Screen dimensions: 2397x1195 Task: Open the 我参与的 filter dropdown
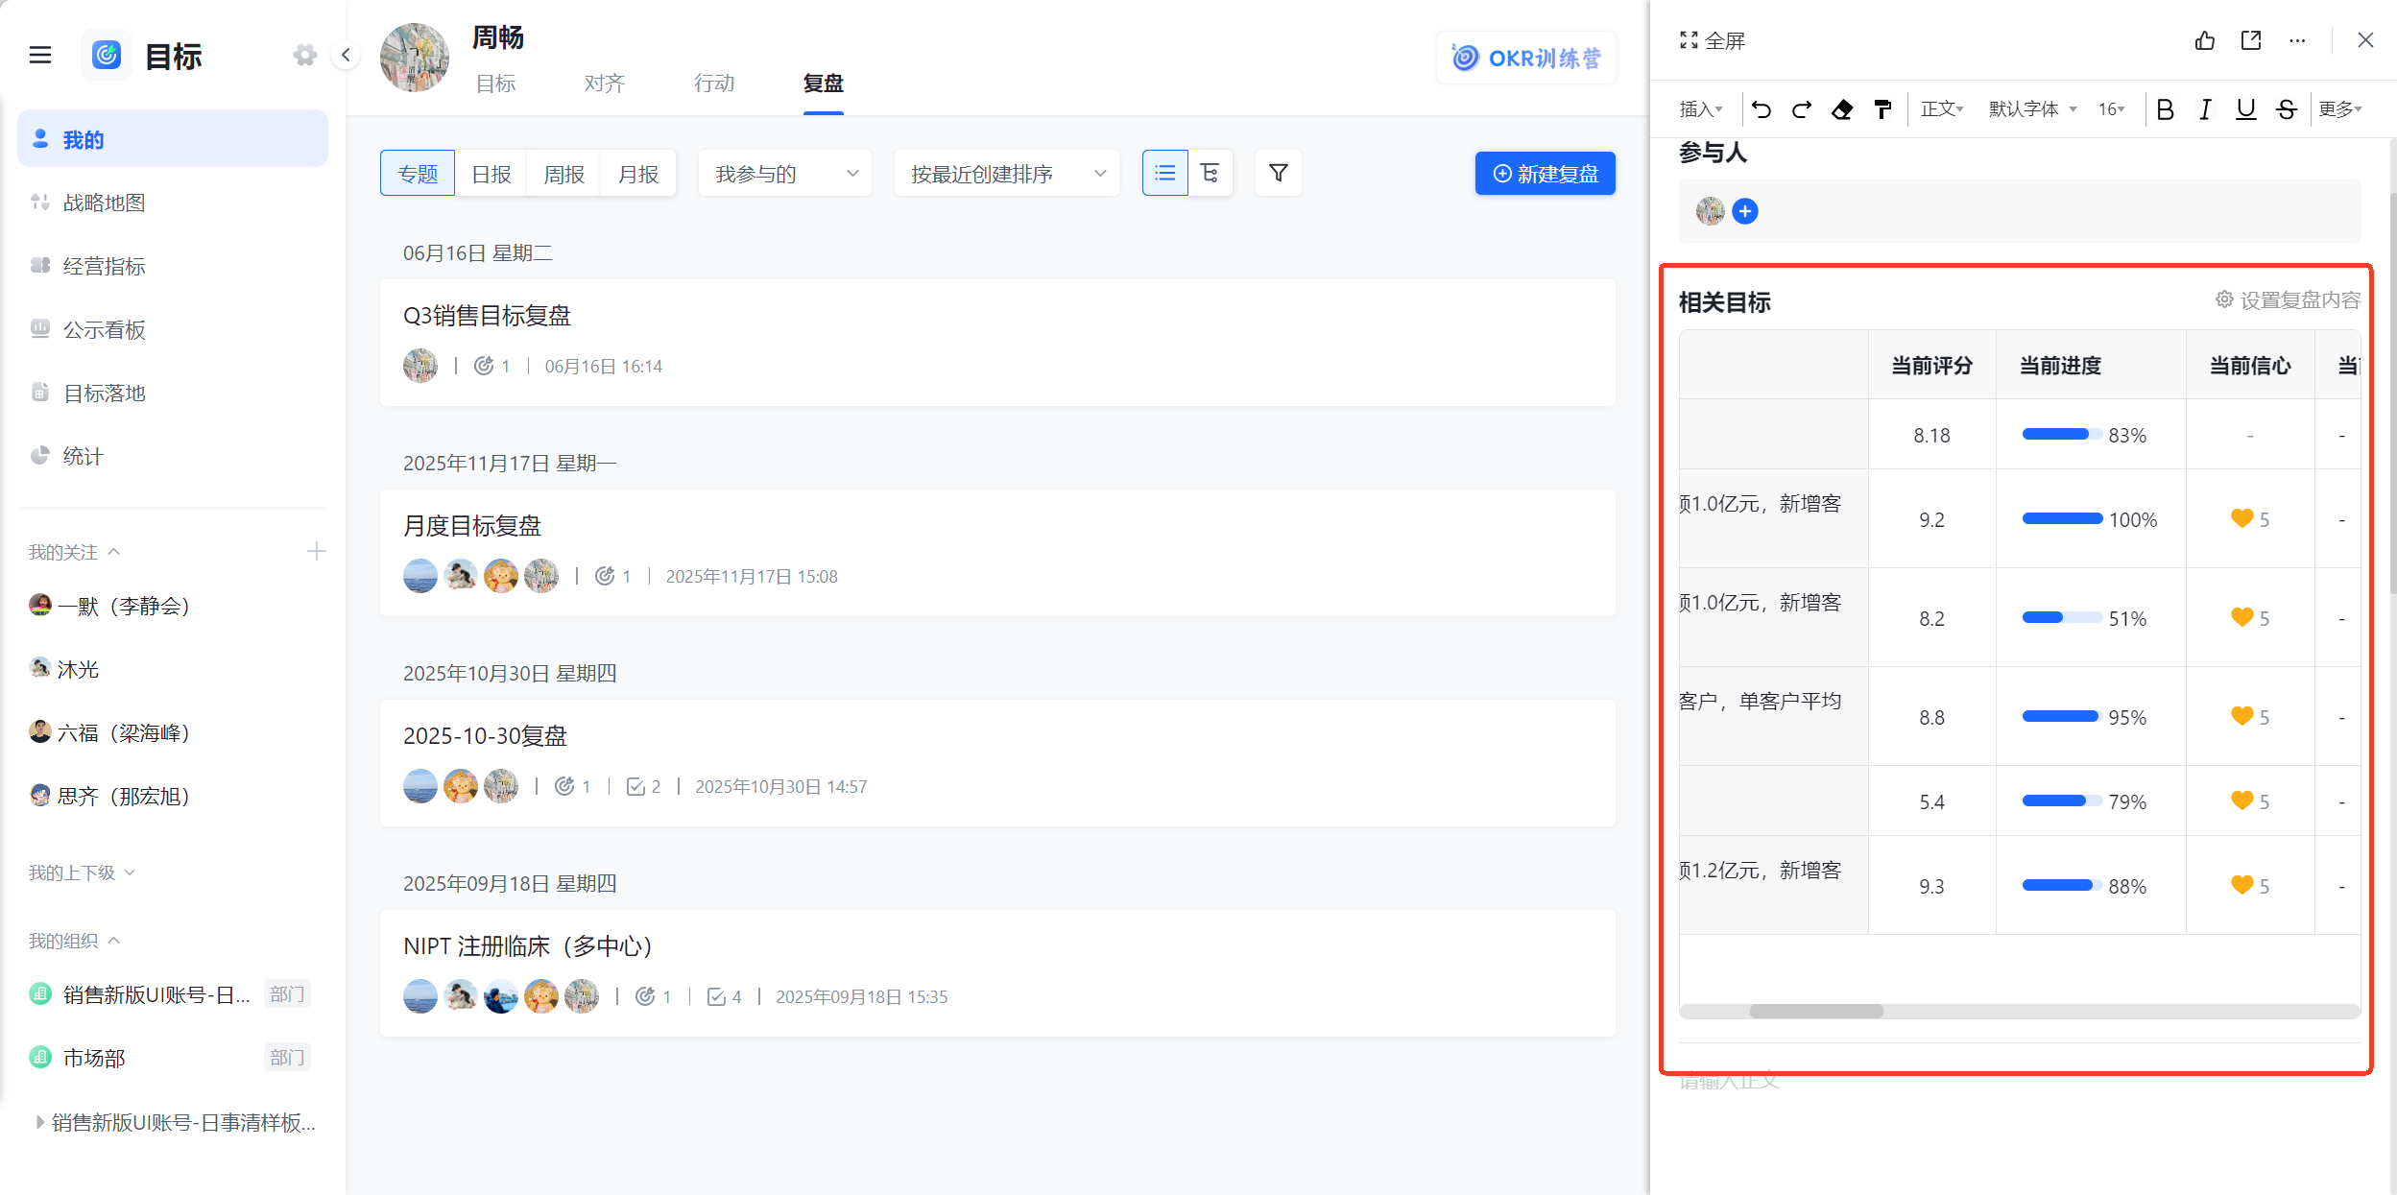pos(785,173)
